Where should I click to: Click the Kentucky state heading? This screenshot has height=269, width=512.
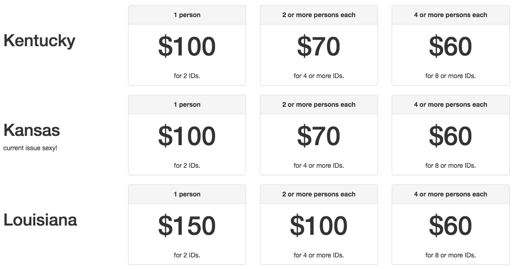pyautogui.click(x=39, y=41)
